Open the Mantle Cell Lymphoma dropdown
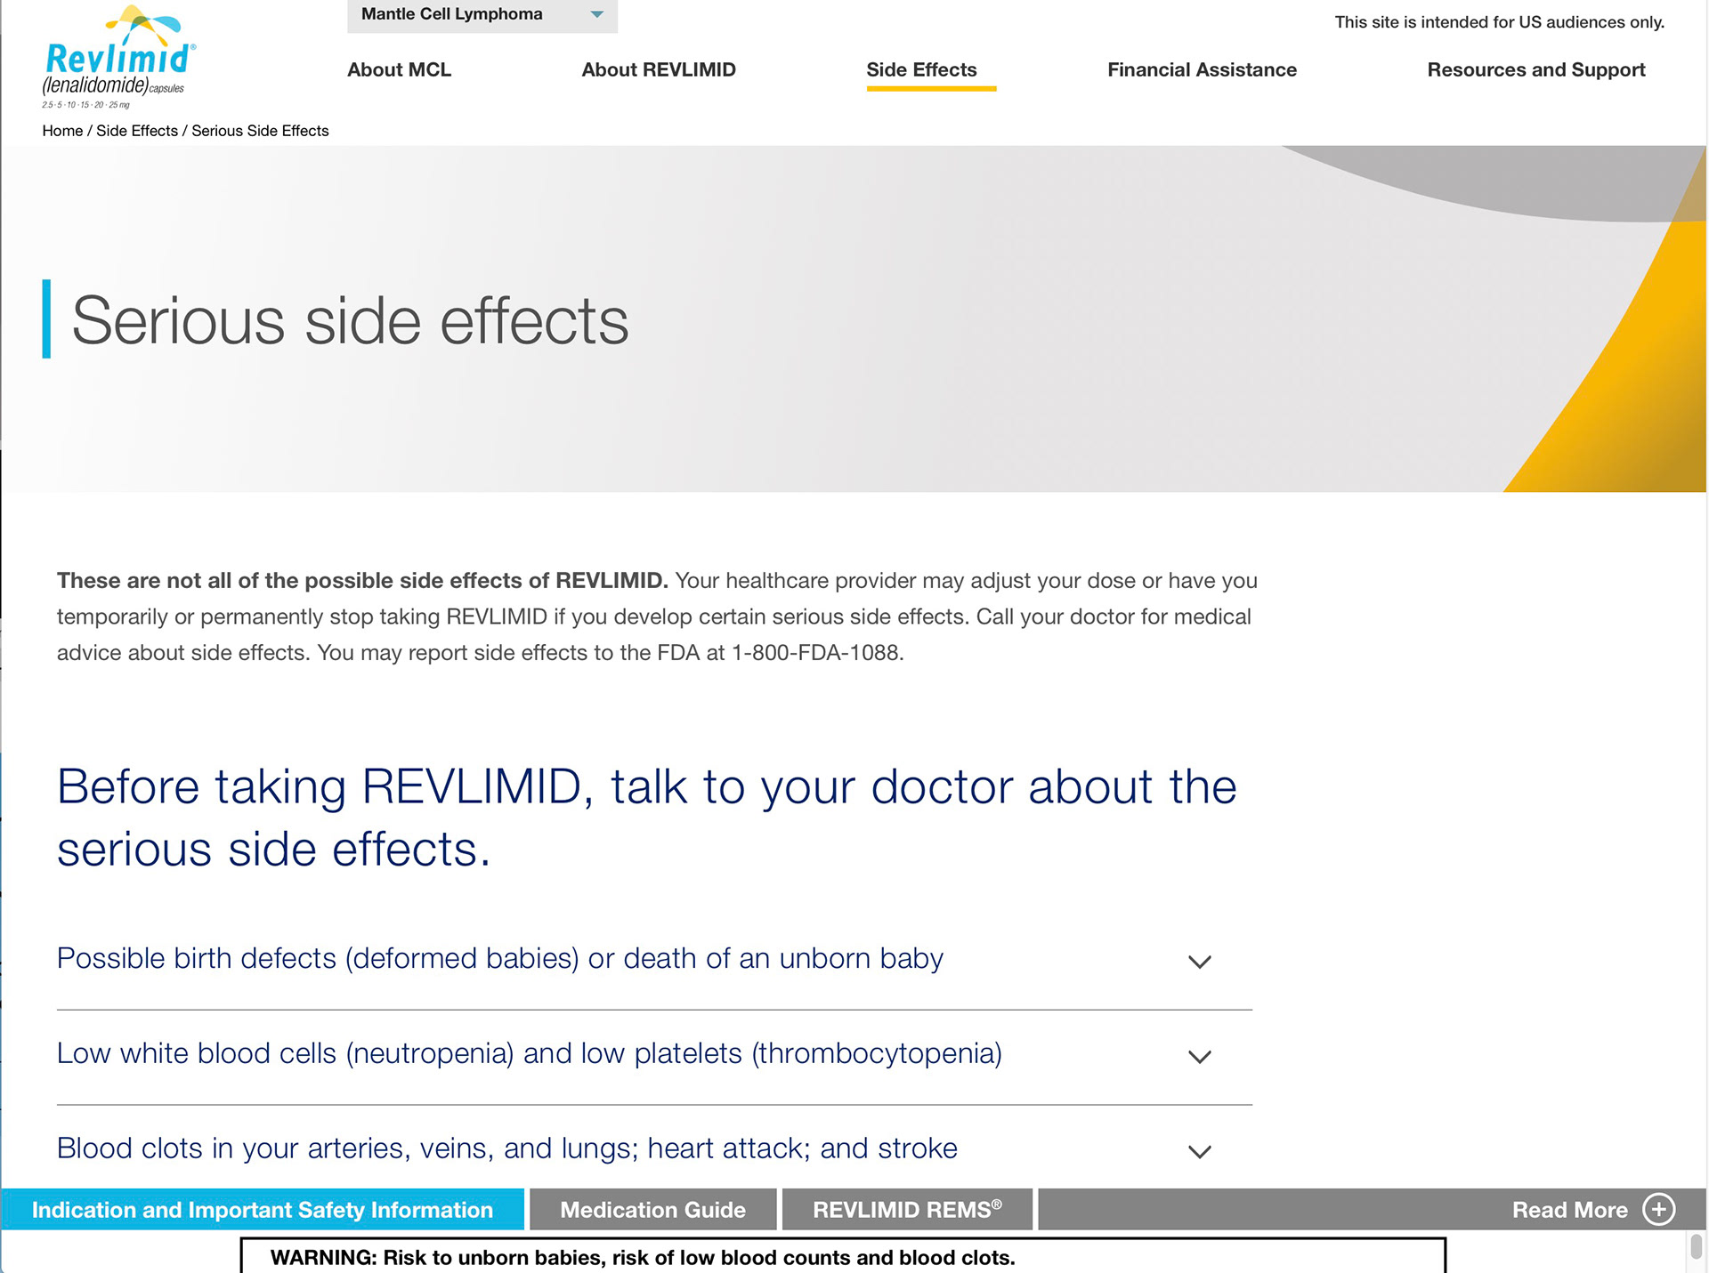The image size is (1709, 1273). [482, 15]
